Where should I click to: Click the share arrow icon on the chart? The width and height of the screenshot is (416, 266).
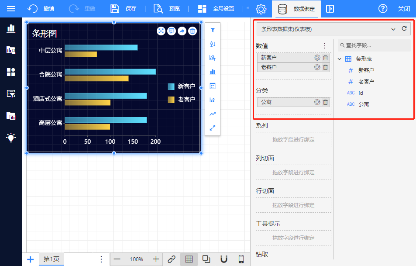[x=182, y=31]
